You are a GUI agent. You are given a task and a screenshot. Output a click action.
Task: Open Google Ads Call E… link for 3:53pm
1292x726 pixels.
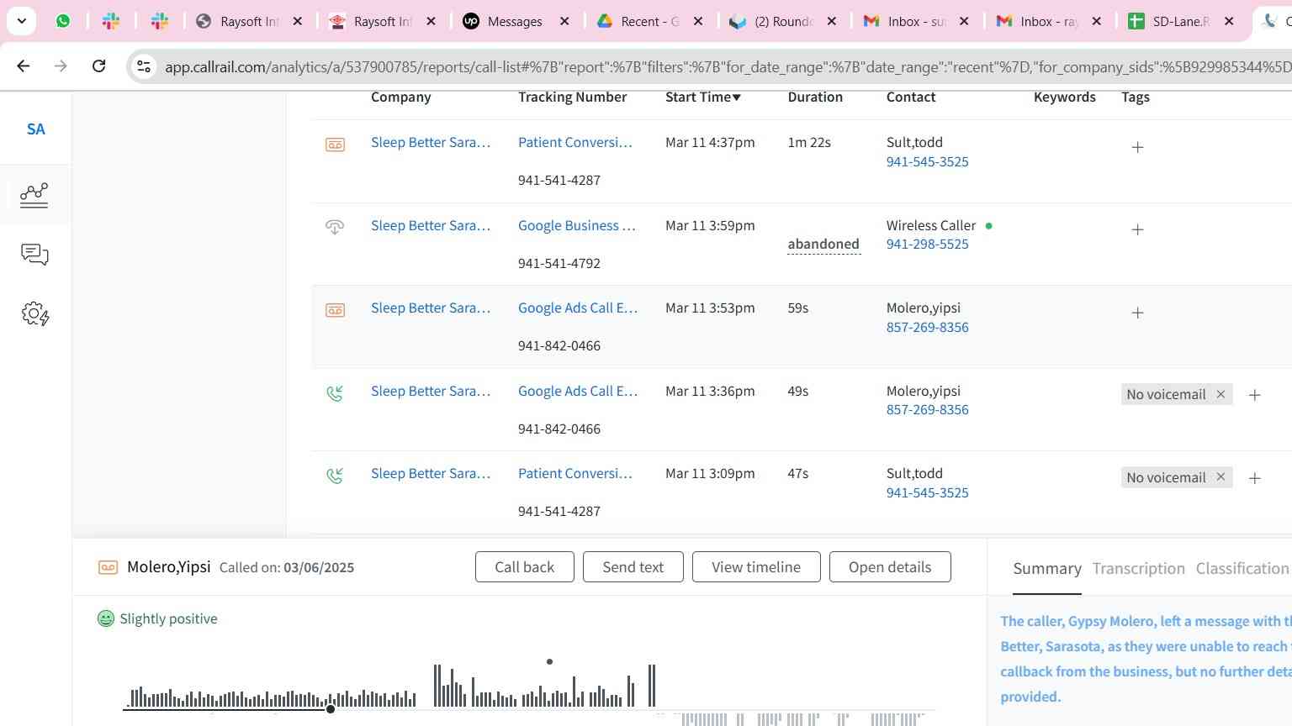pos(578,308)
